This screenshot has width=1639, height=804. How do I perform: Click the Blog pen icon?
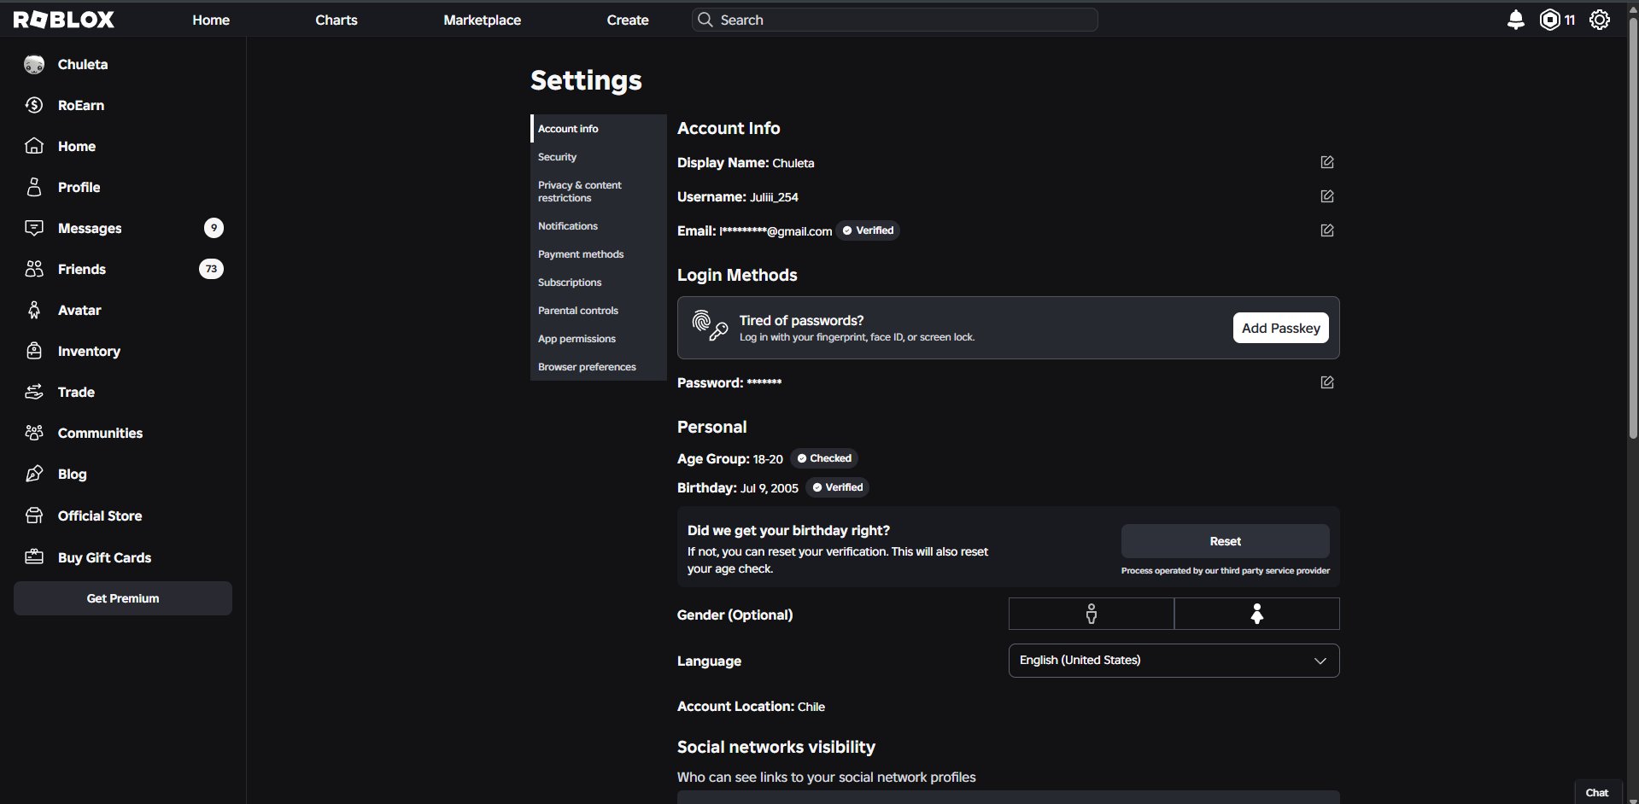pos(34,475)
